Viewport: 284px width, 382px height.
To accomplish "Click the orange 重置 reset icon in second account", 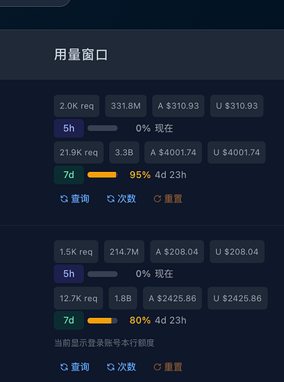I will coord(157,367).
